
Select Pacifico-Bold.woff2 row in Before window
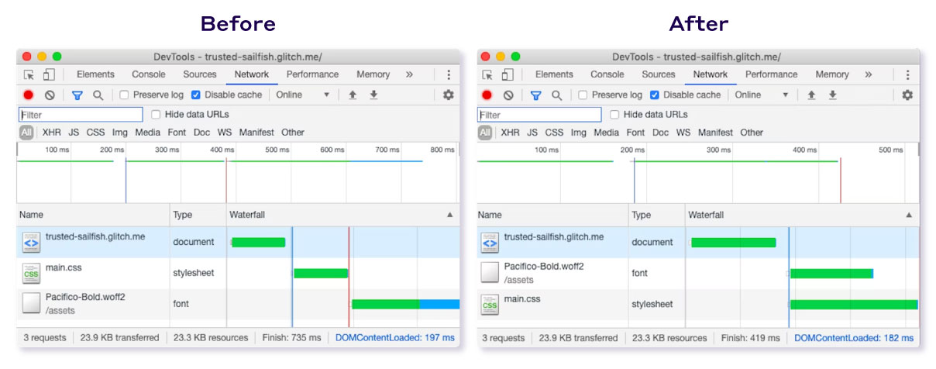[x=238, y=304]
